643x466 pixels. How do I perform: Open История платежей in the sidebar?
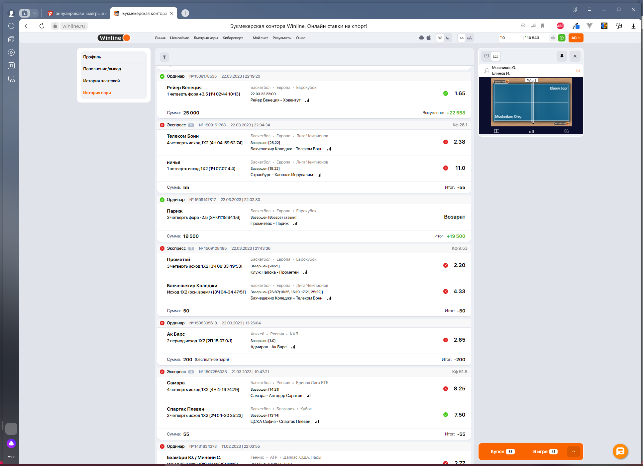click(x=101, y=81)
